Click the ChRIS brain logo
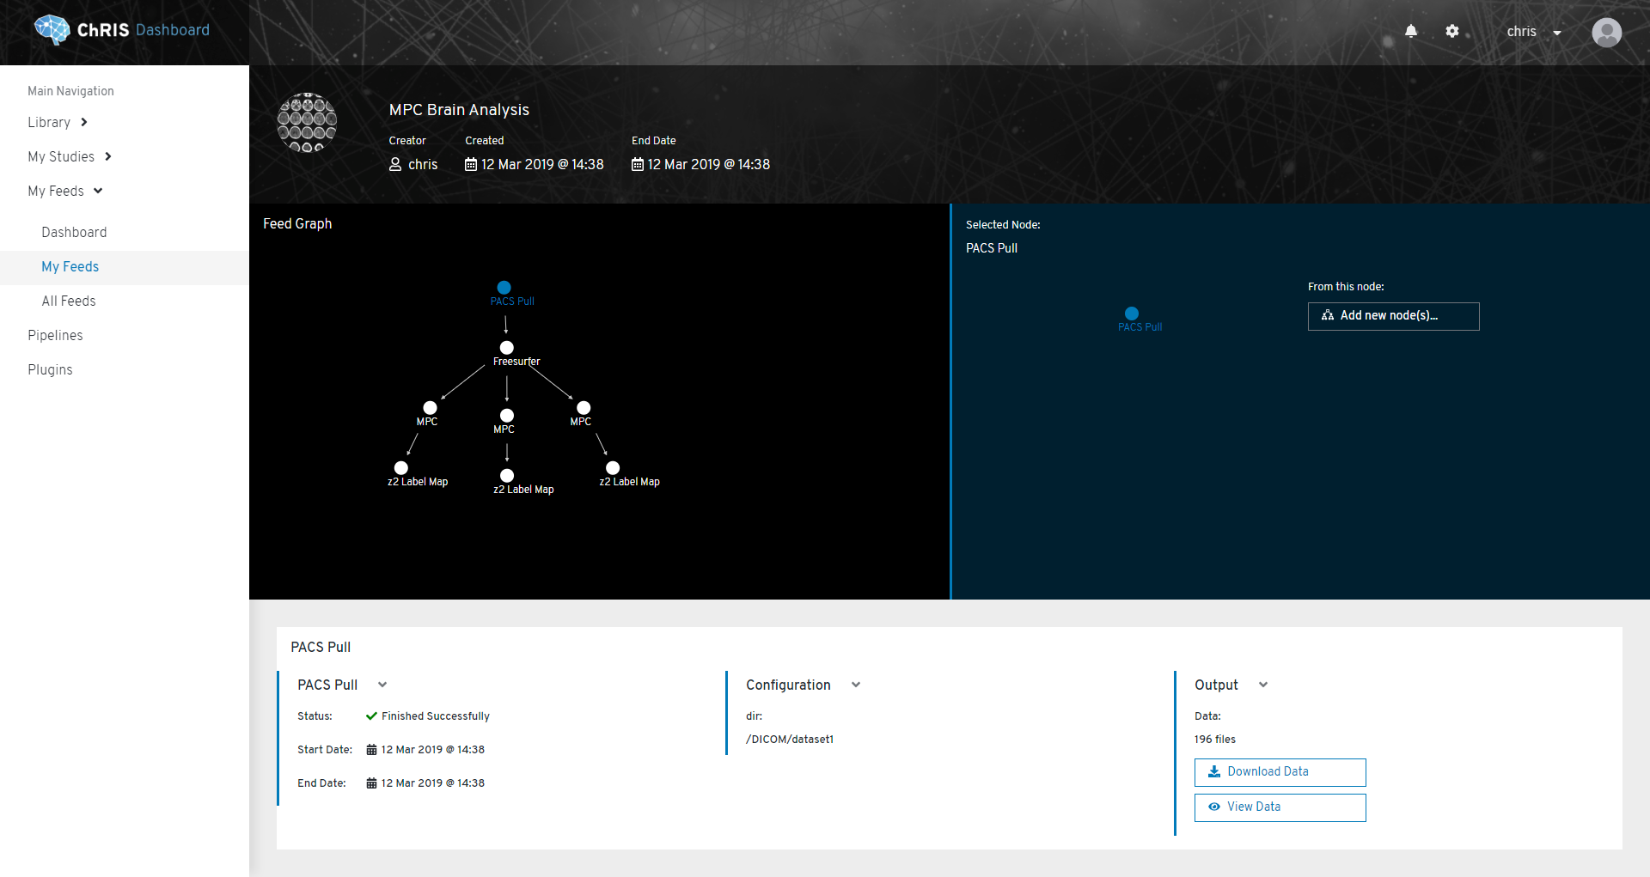The width and height of the screenshot is (1650, 877). [51, 29]
